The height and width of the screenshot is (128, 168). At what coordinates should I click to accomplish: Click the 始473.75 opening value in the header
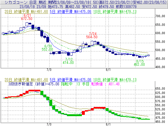pos(55,7)
